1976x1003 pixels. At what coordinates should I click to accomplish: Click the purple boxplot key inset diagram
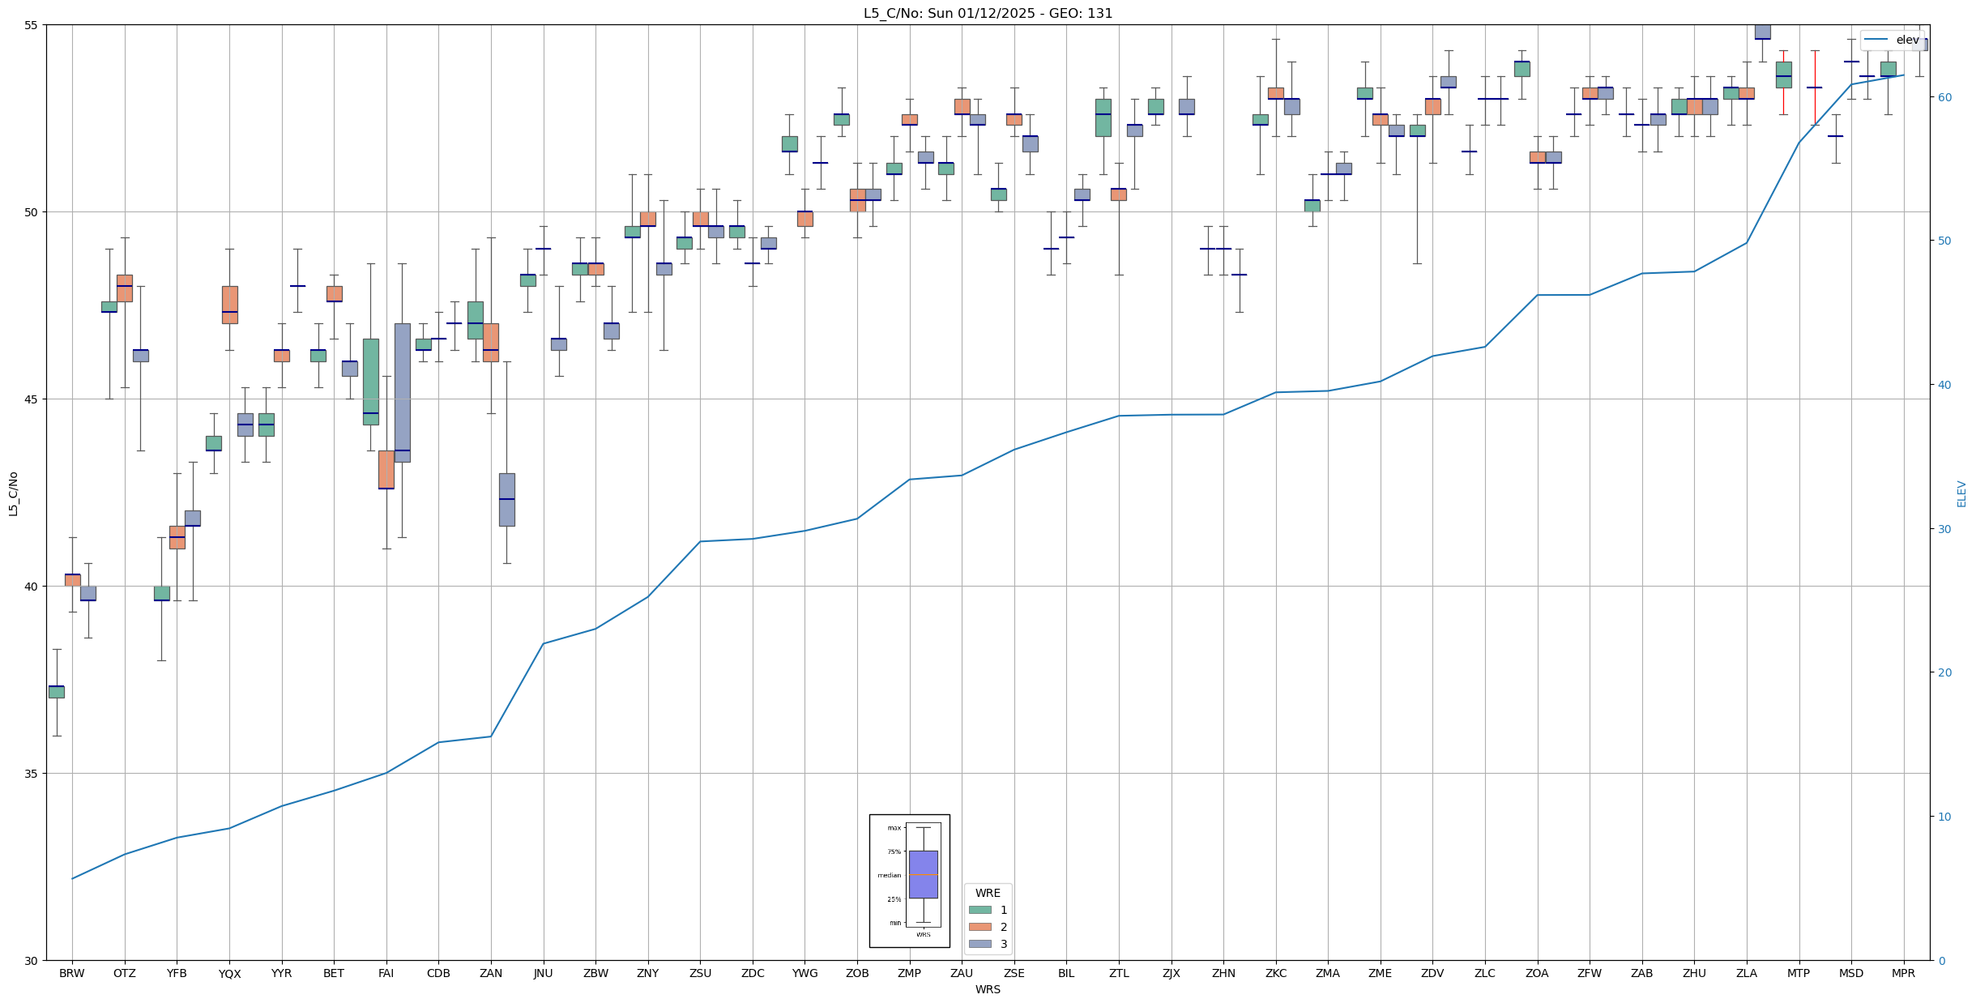coord(923,875)
